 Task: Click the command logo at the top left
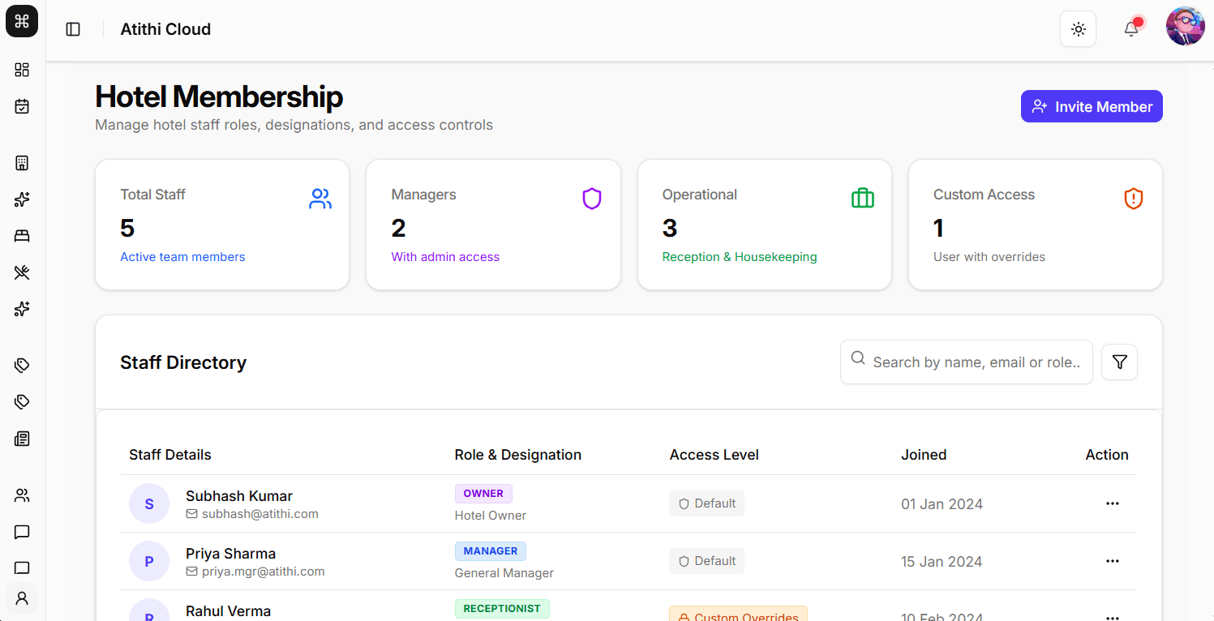pyautogui.click(x=21, y=21)
